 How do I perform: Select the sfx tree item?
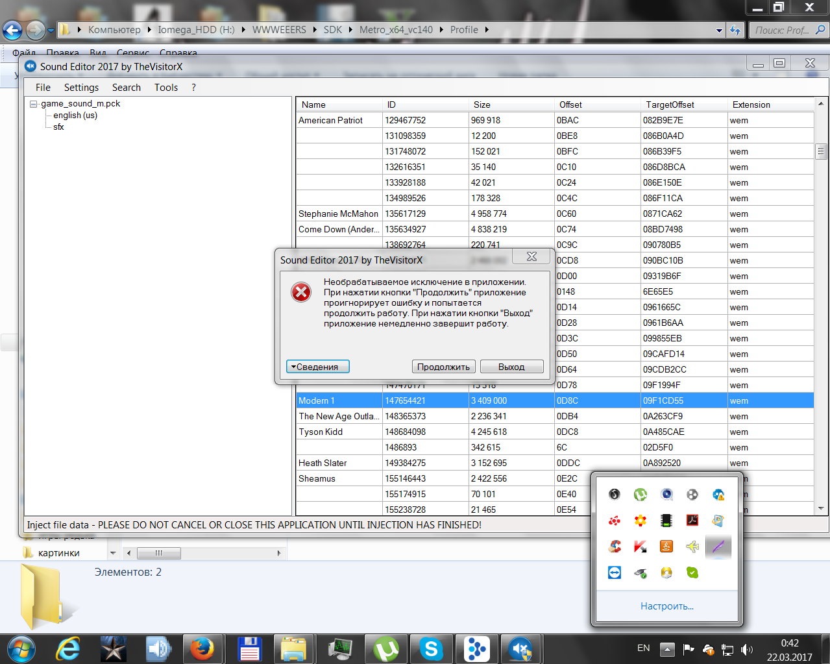(58, 127)
